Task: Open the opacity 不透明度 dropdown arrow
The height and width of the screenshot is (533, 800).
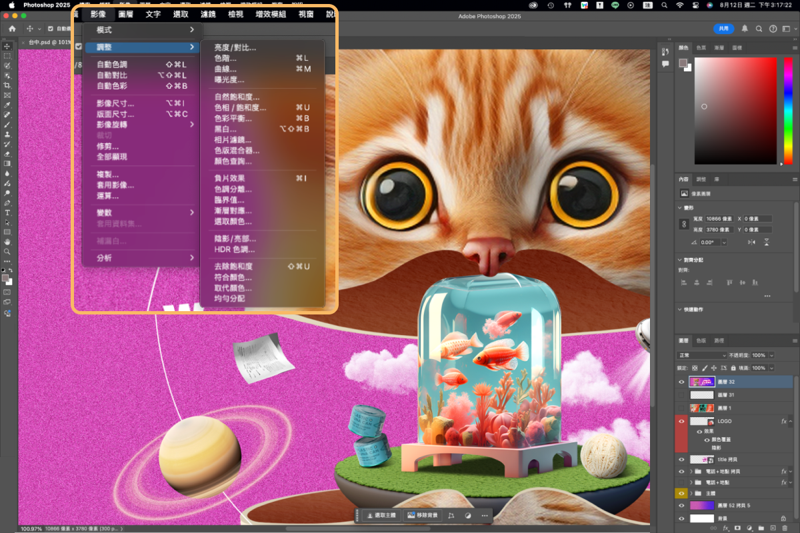Action: pyautogui.click(x=772, y=355)
